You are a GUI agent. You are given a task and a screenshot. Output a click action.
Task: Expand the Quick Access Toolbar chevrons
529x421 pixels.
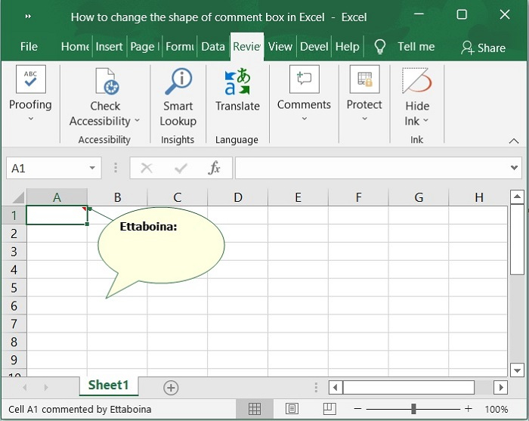(x=29, y=16)
